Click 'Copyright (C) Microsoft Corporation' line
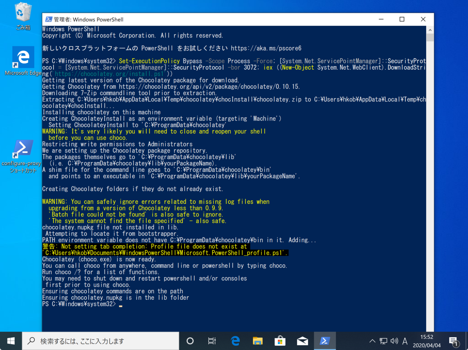The height and width of the screenshot is (350, 468). (x=133, y=35)
